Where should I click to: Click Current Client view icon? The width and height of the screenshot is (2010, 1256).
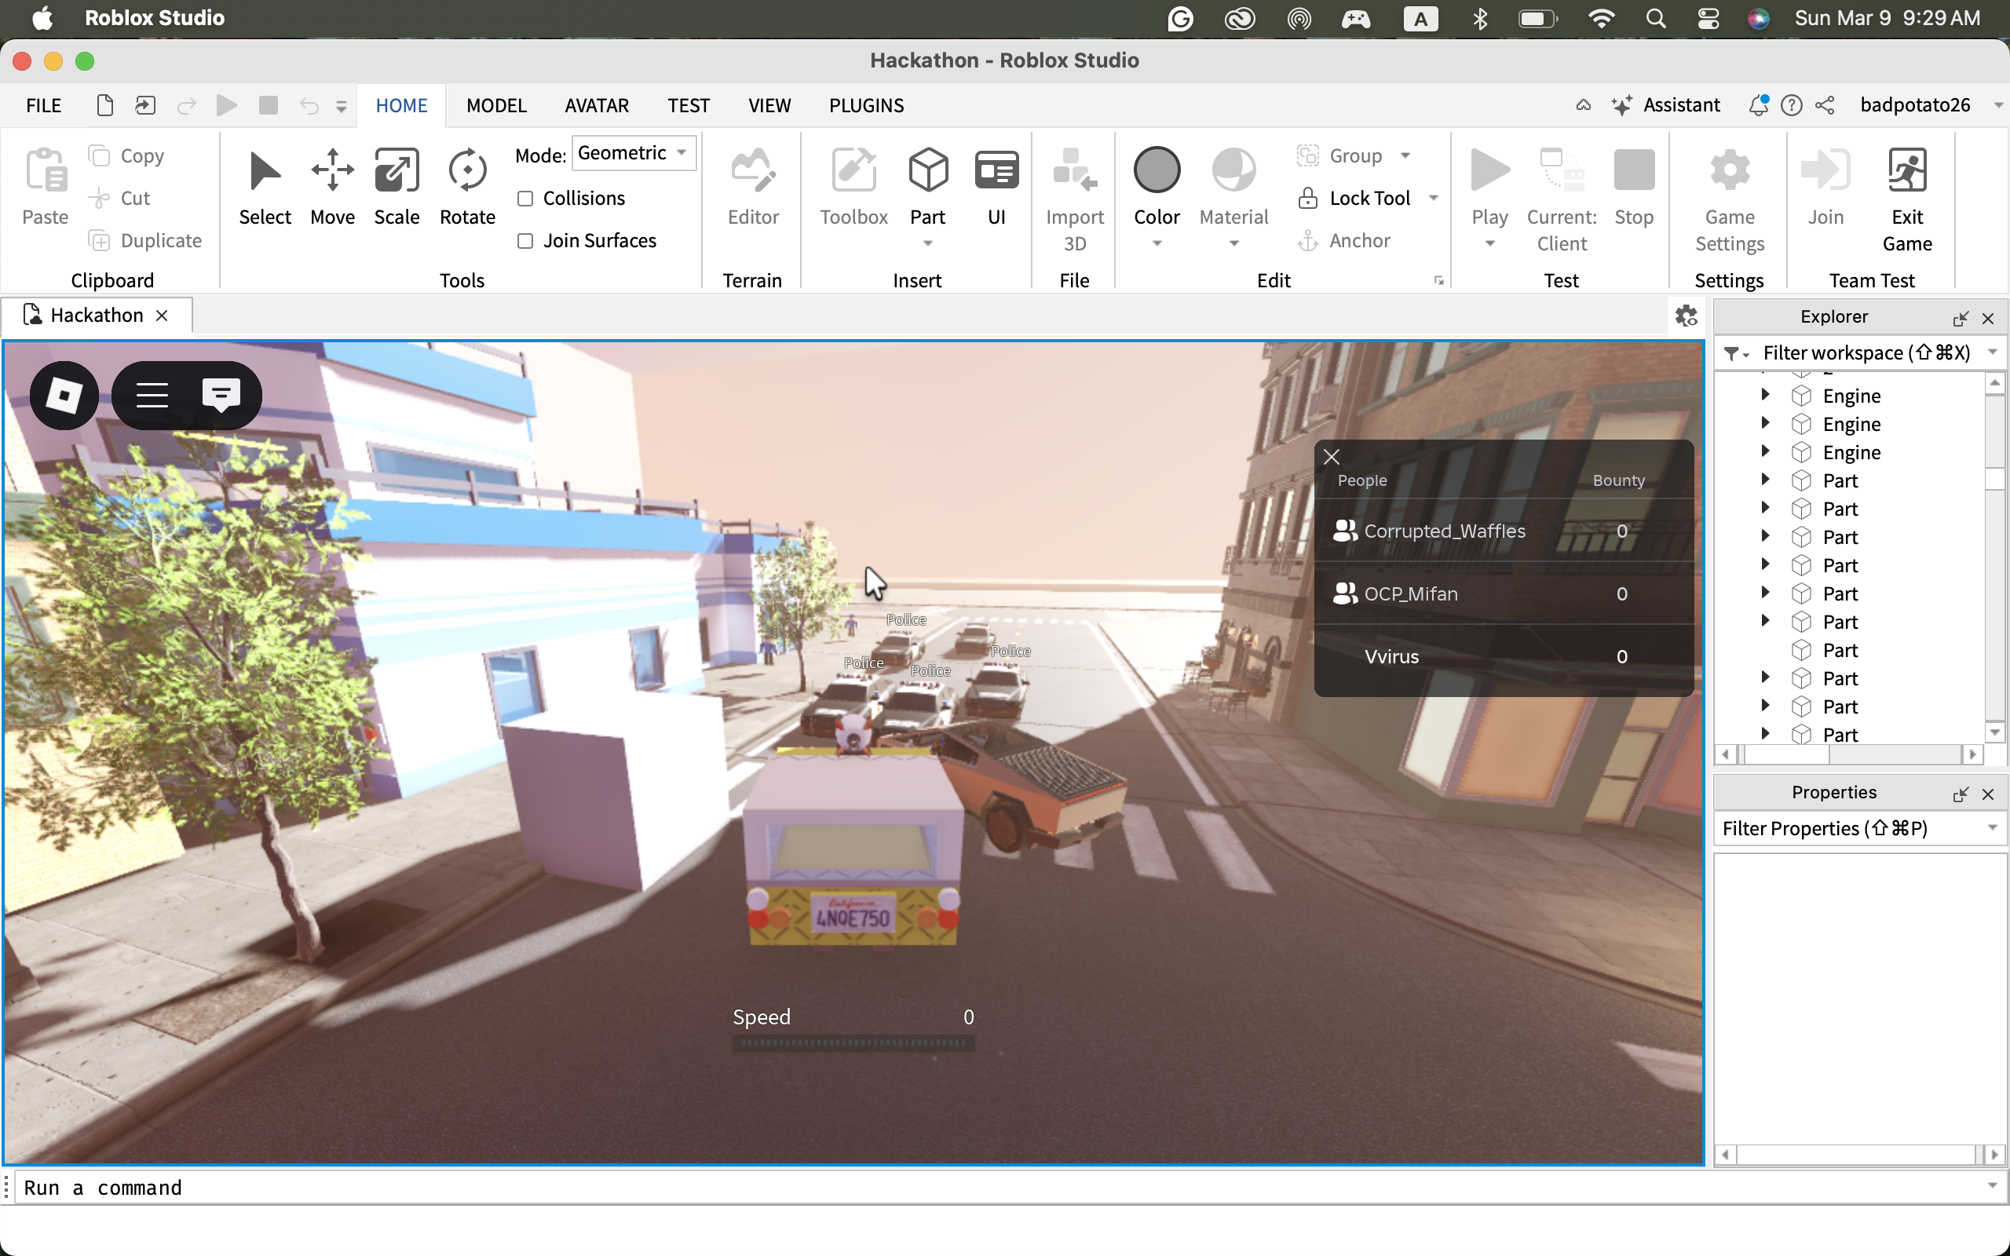pyautogui.click(x=1562, y=170)
